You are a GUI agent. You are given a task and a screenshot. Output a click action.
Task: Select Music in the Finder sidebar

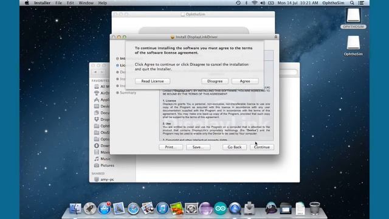click(103, 159)
